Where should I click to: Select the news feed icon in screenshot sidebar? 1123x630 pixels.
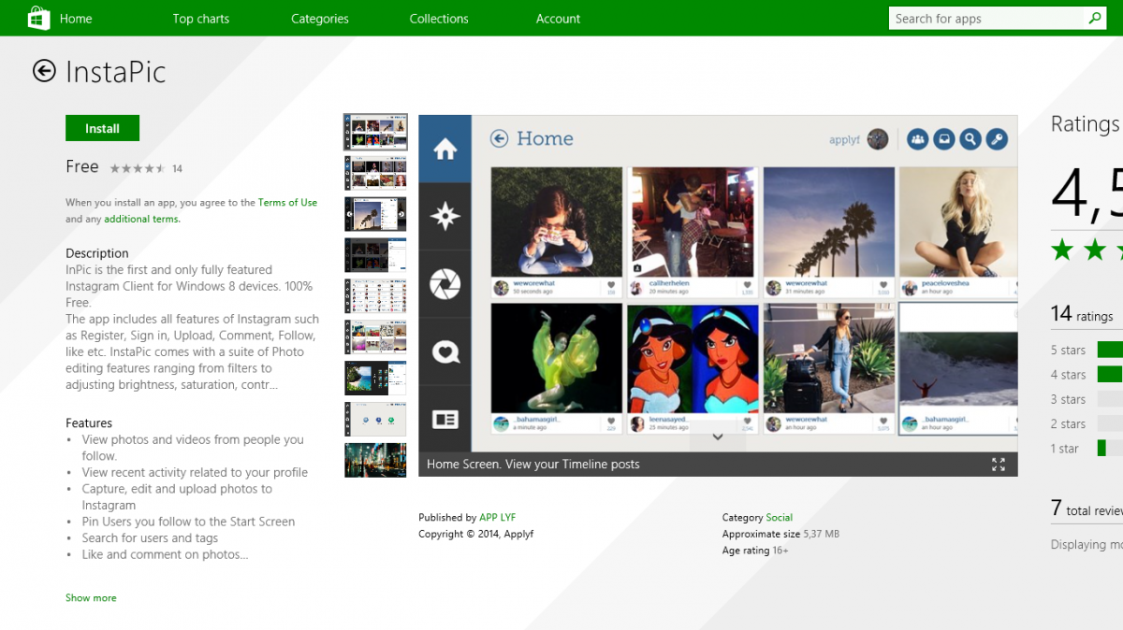pos(445,420)
